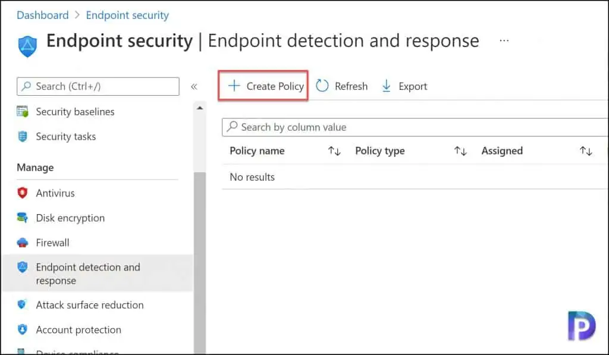Screen dimensions: 609x355
Task: Click the magnifier icon in column search
Action: pos(232,126)
